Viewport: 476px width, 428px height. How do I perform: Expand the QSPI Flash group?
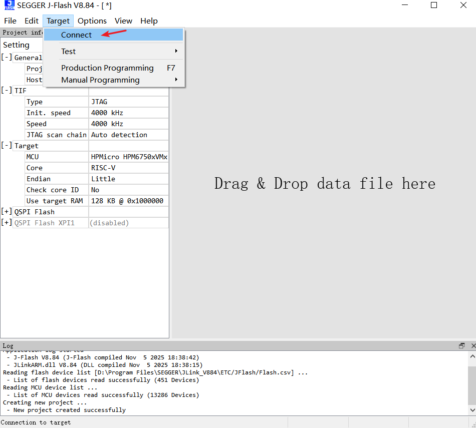[7, 211]
